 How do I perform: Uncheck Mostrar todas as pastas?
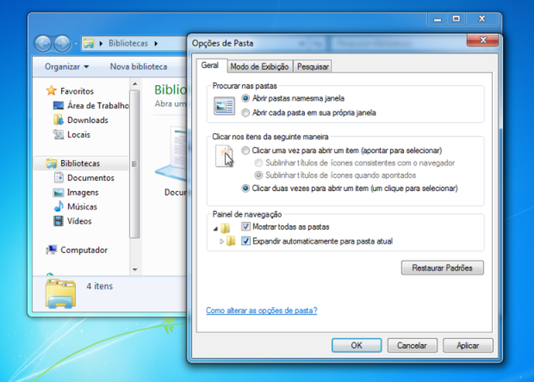click(245, 227)
